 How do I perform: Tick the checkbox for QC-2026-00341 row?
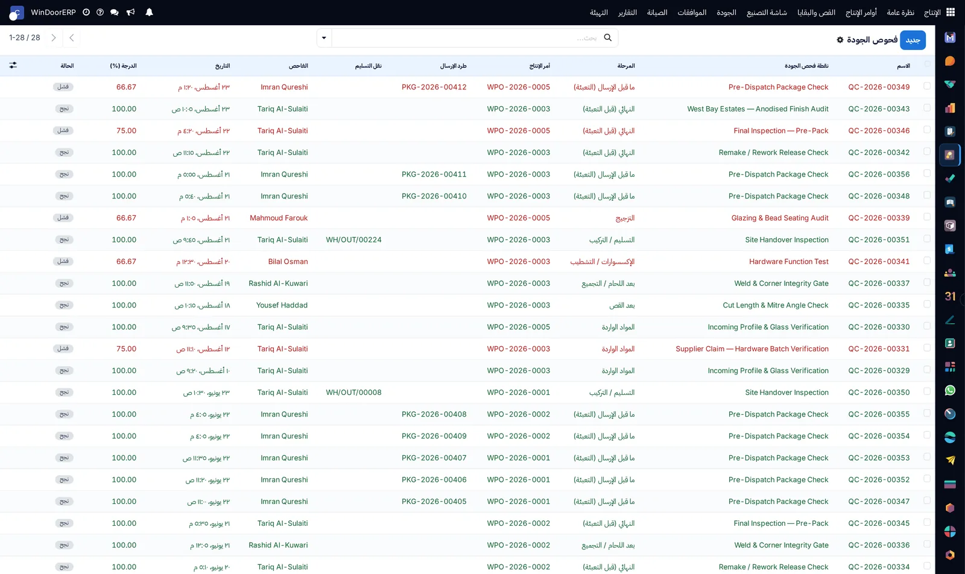[927, 260]
